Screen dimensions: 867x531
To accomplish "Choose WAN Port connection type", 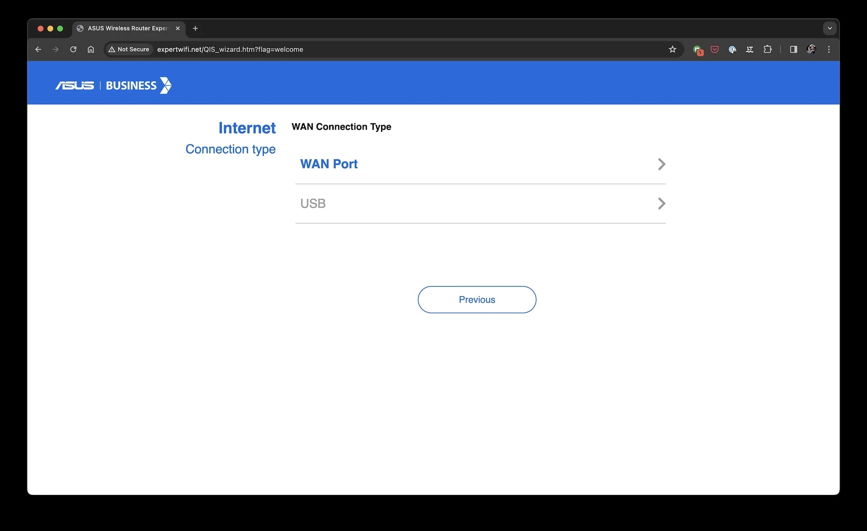I will click(480, 164).
